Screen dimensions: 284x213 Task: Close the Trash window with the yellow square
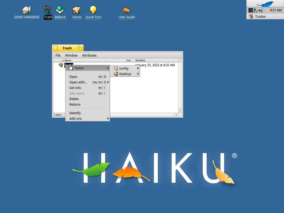[55, 48]
